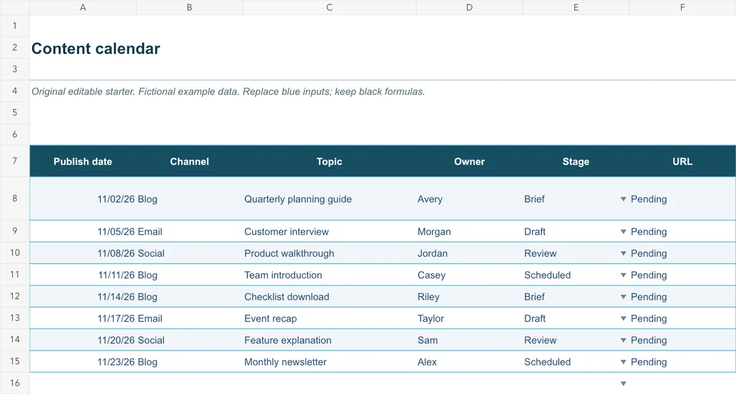Click the "Monthly newsletter" topic cell
The image size is (736, 394).
(329, 362)
